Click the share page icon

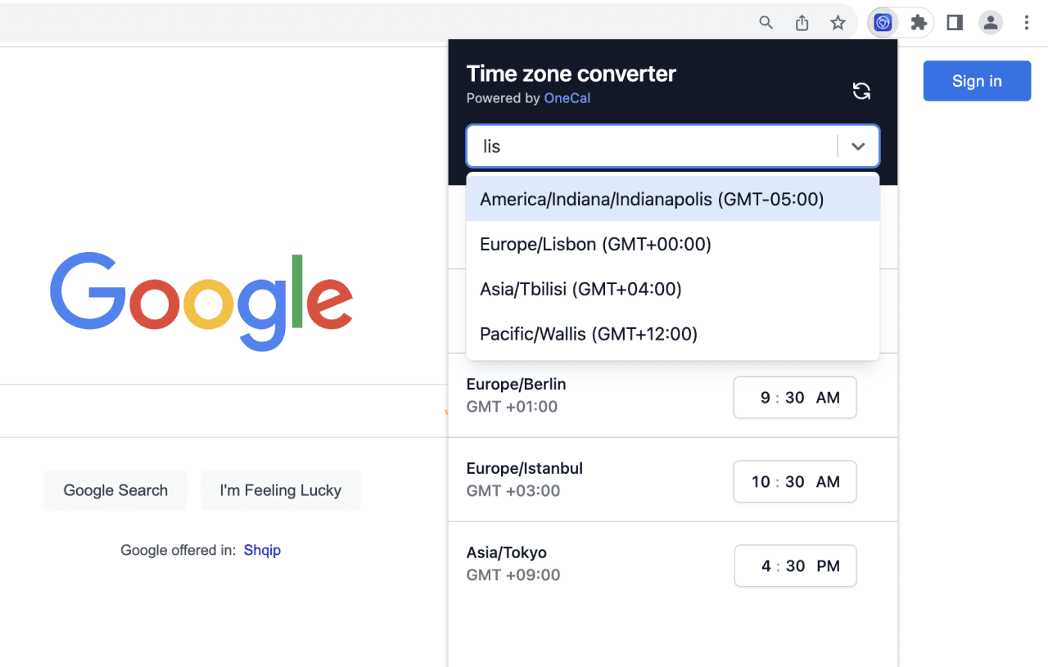[x=802, y=23]
